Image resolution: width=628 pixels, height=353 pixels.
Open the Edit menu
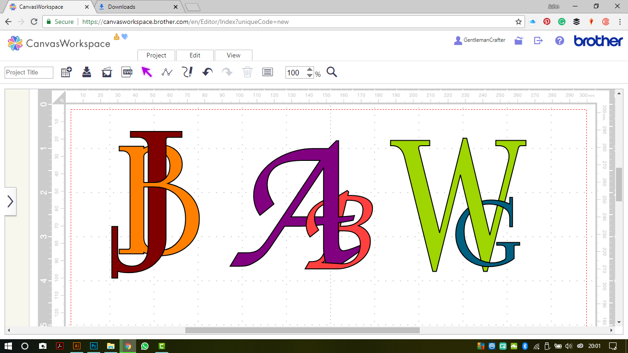click(x=195, y=55)
